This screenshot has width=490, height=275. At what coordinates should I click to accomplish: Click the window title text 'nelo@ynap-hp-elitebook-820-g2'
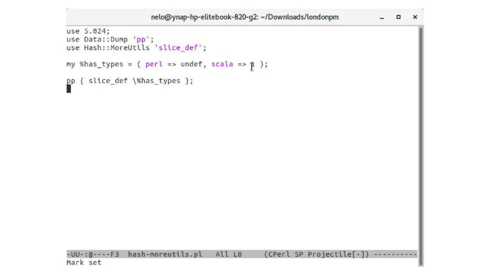pyautogui.click(x=204, y=17)
